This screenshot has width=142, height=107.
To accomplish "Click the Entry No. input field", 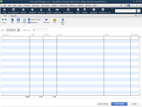I will pos(40,30).
